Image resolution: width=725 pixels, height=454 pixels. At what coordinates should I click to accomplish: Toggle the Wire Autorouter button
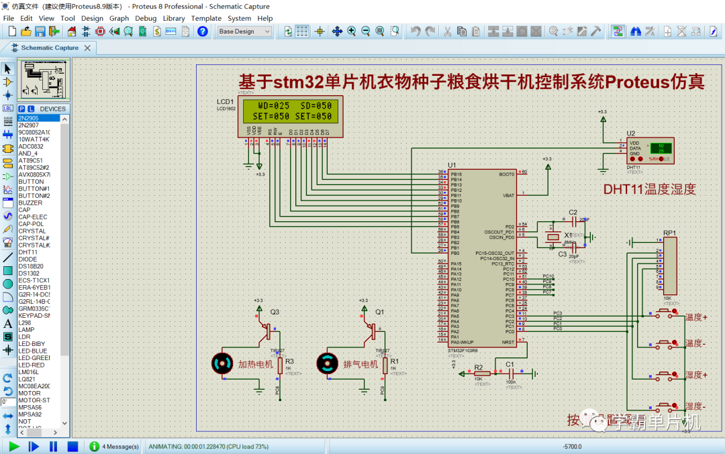618,32
